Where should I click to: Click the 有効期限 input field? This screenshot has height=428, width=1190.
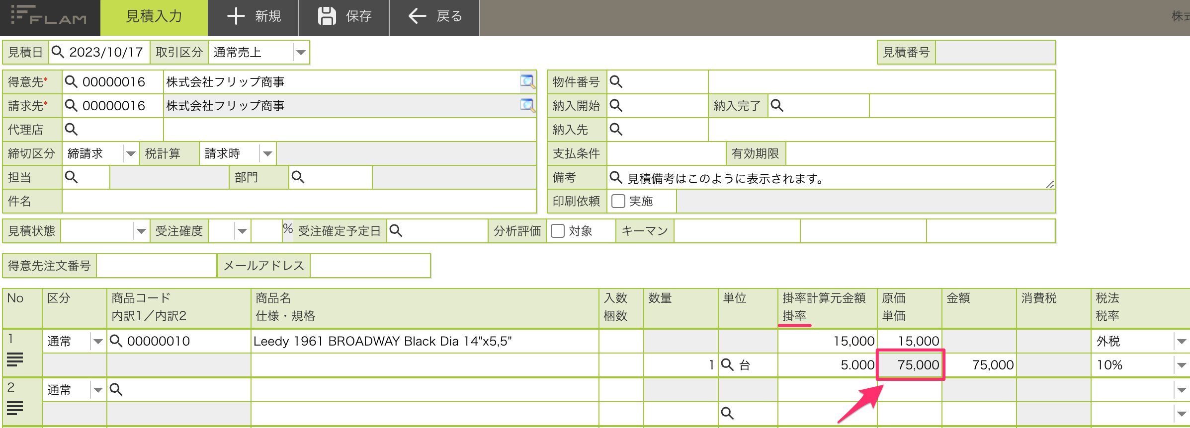pos(920,154)
